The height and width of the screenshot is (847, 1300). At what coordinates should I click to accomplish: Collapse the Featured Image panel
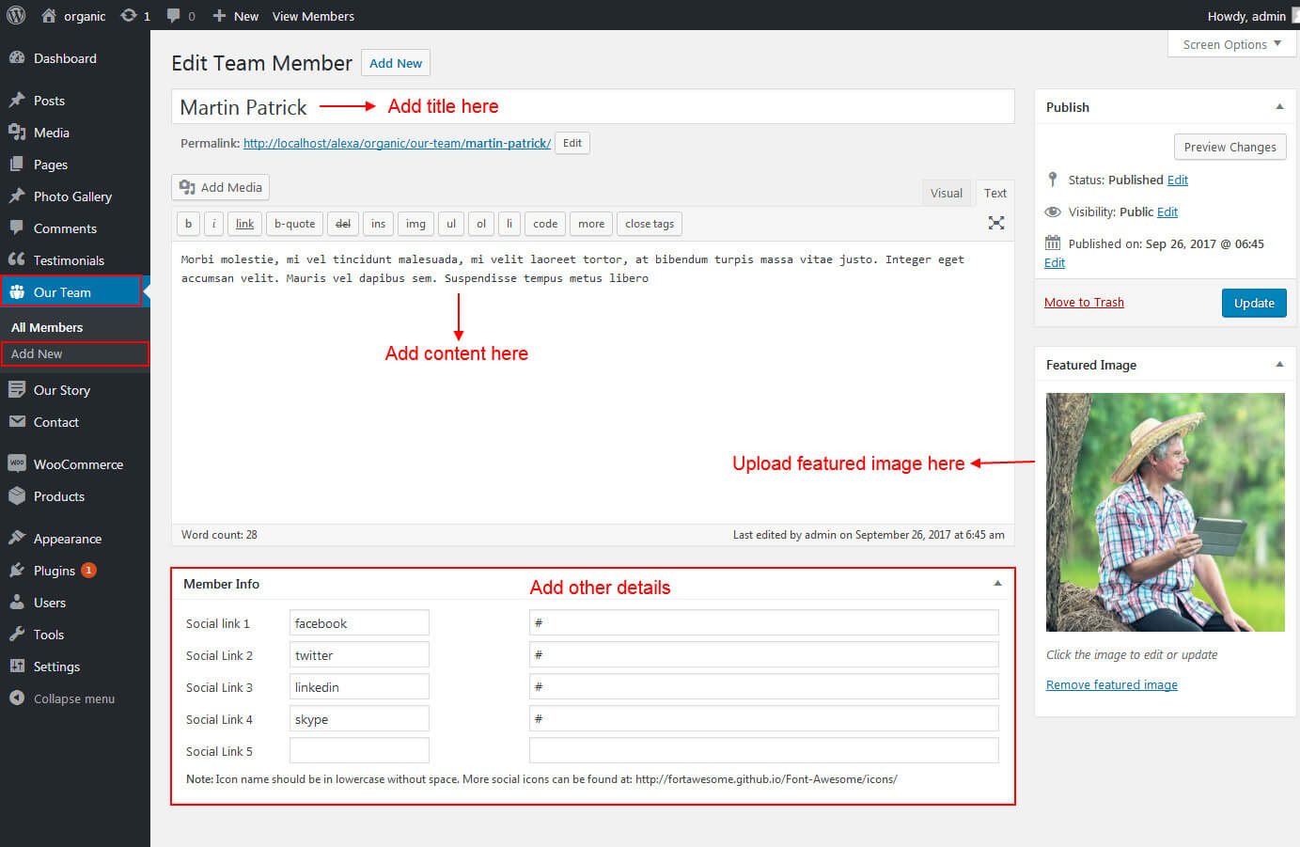(1279, 365)
